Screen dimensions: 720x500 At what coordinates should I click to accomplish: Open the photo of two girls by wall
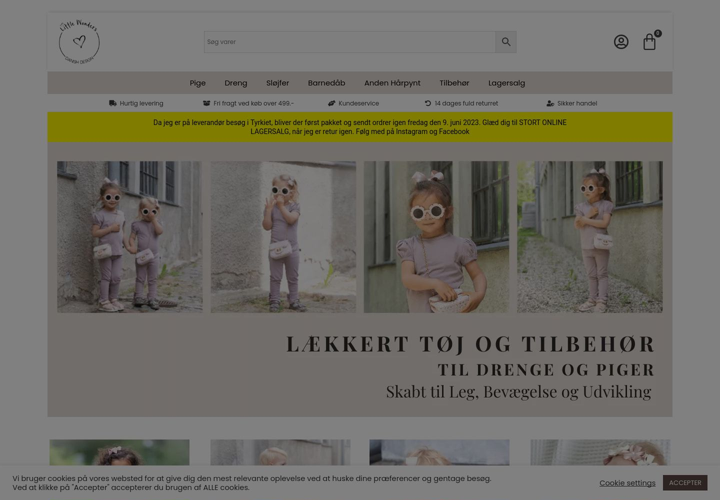pyautogui.click(x=130, y=237)
